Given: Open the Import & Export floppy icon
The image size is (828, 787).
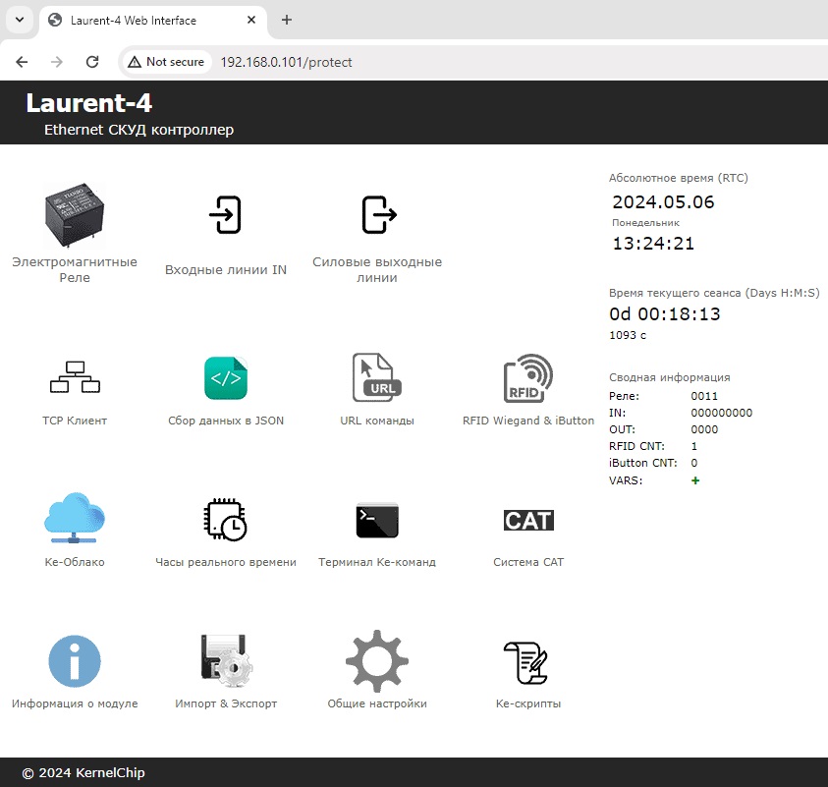Looking at the screenshot, I should click(x=226, y=661).
